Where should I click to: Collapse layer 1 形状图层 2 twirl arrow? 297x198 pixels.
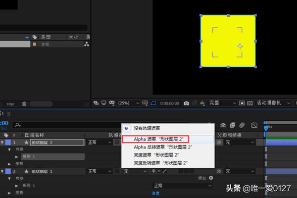(2, 142)
